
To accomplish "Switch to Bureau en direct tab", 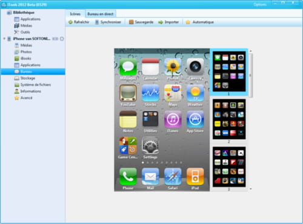I will (x=101, y=14).
